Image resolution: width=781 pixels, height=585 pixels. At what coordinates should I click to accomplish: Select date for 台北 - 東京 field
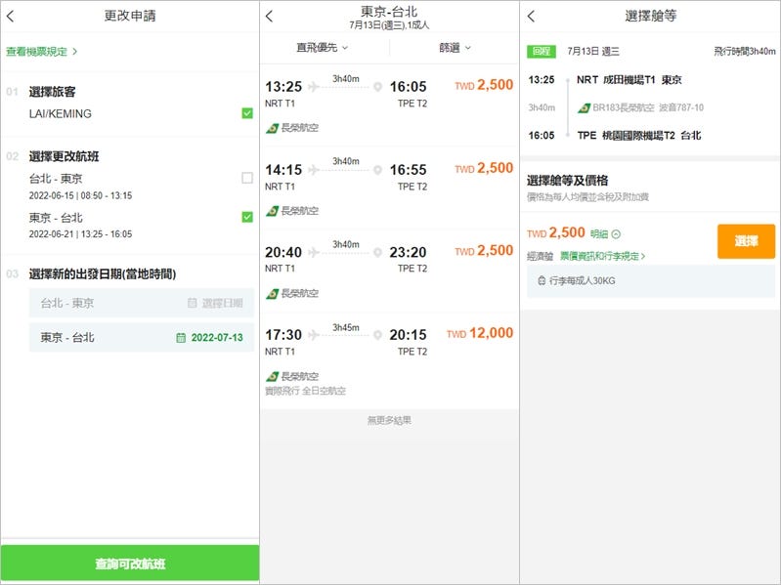(x=142, y=303)
